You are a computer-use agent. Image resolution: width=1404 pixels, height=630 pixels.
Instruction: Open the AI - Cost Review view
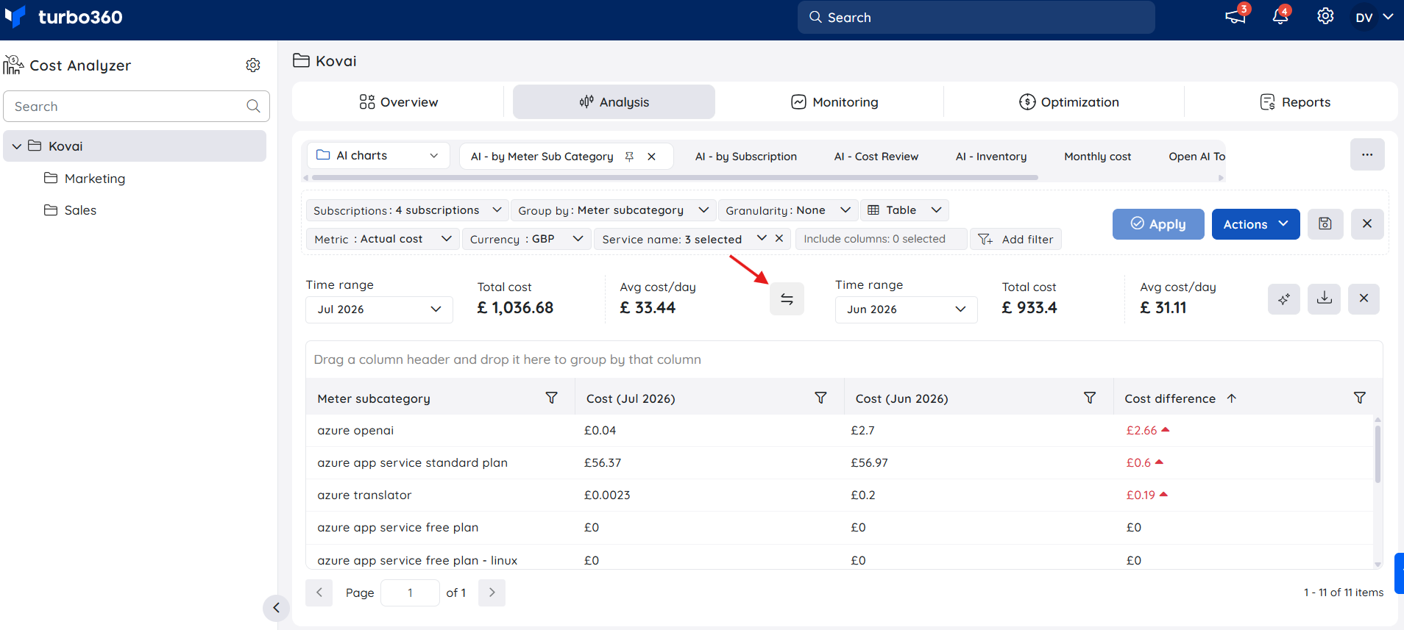[876, 157]
